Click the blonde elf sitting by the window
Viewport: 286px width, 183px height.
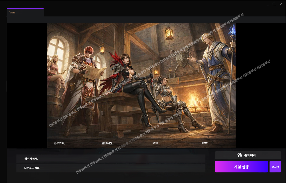55,73
